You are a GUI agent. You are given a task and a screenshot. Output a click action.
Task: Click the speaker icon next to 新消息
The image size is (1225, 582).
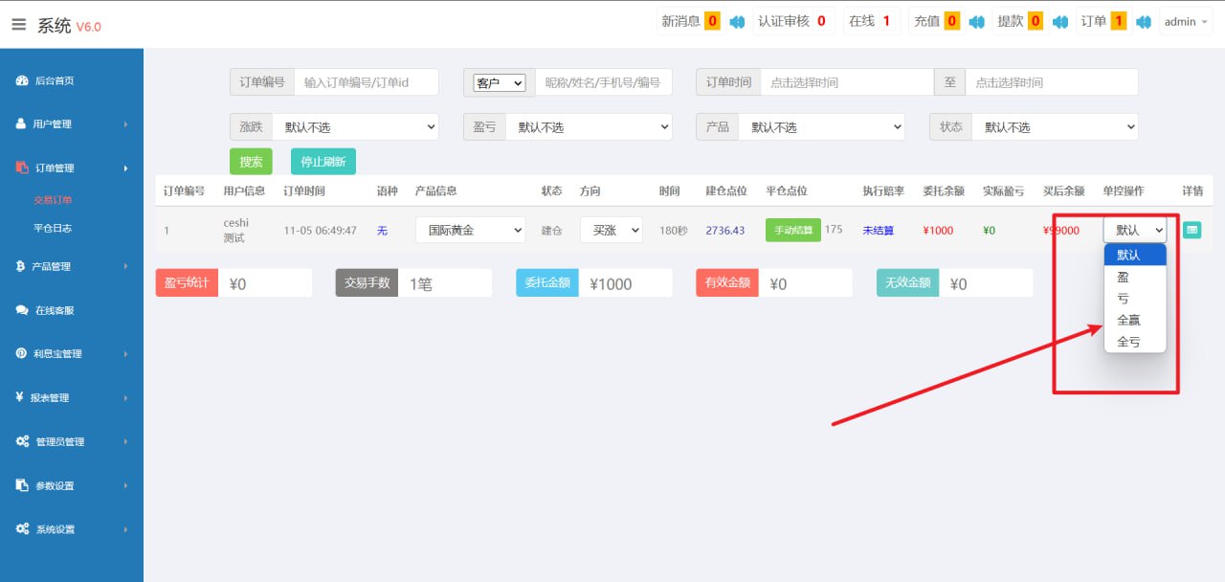(x=737, y=22)
